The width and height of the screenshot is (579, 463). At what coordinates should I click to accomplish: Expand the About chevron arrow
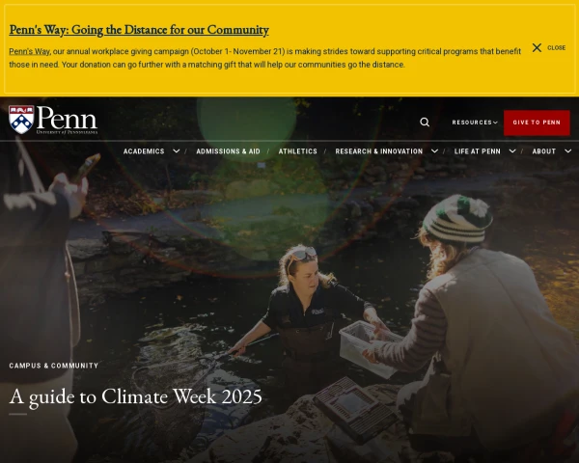point(568,151)
